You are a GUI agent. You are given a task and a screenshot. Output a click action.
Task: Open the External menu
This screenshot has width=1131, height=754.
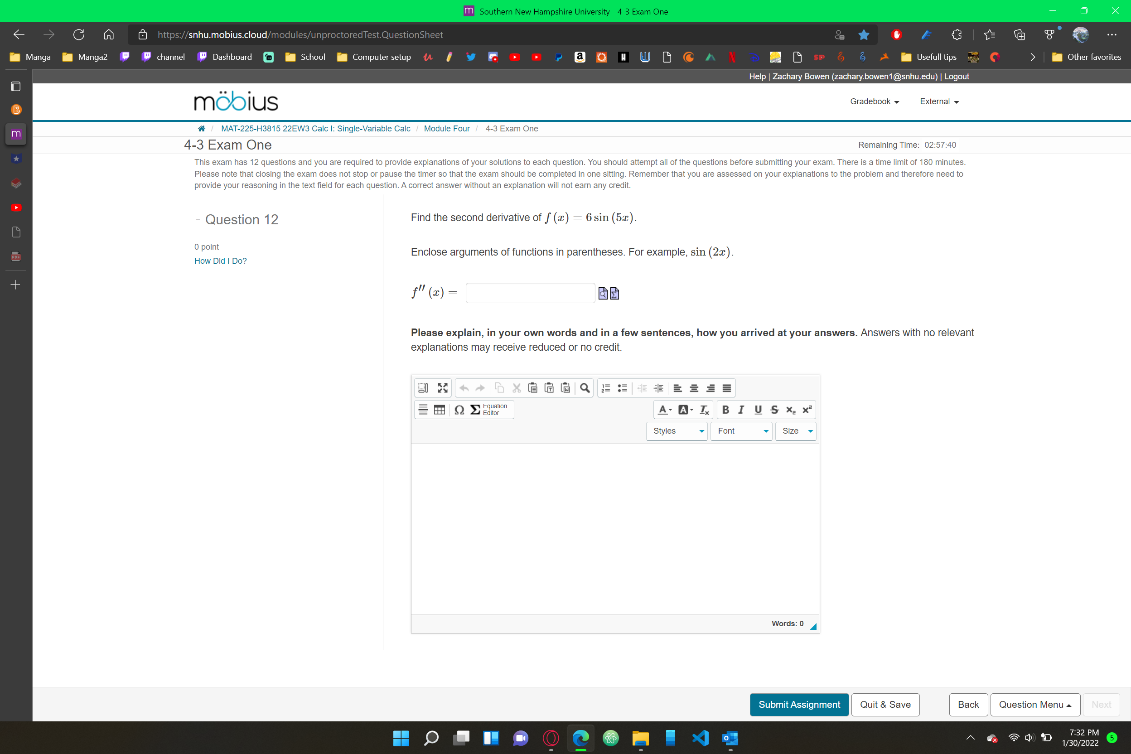click(938, 101)
